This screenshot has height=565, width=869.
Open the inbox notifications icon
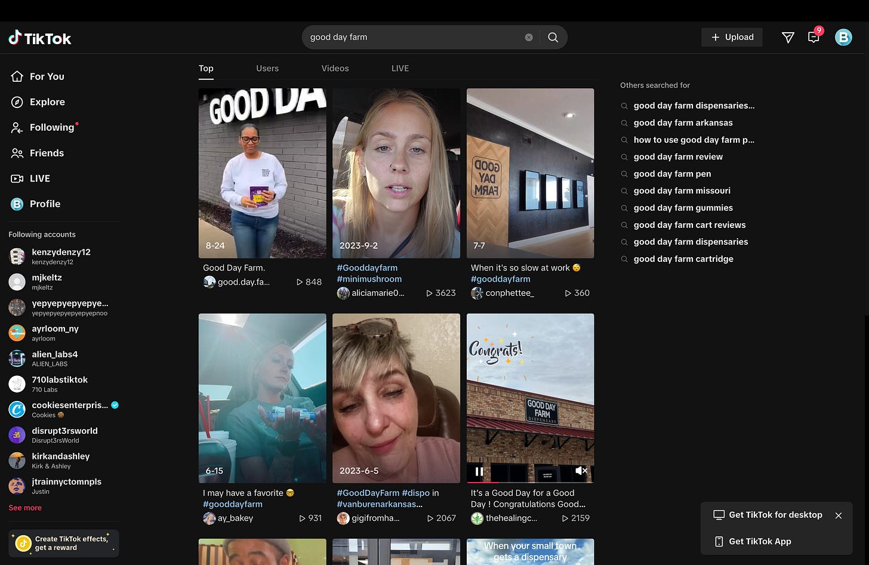click(x=813, y=37)
